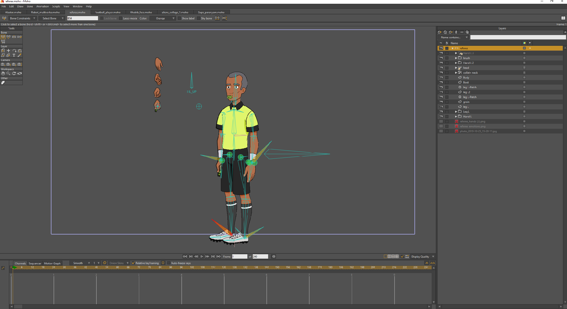567x309 pixels.
Task: Select the Transform Layer tool (plus arrows icon)
Action: (x=9, y=51)
